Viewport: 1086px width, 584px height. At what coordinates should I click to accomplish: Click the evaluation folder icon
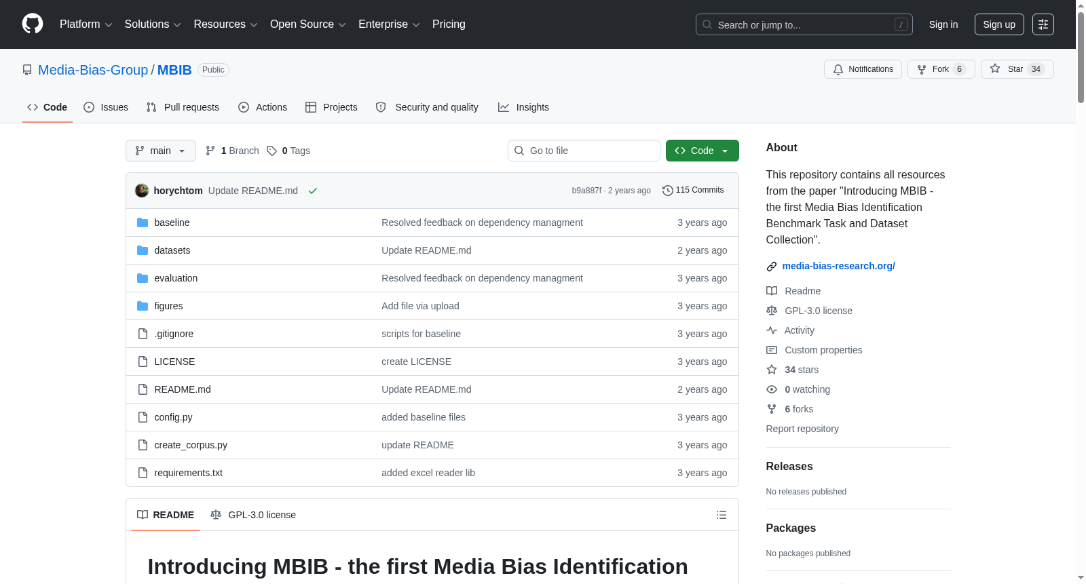(x=143, y=278)
